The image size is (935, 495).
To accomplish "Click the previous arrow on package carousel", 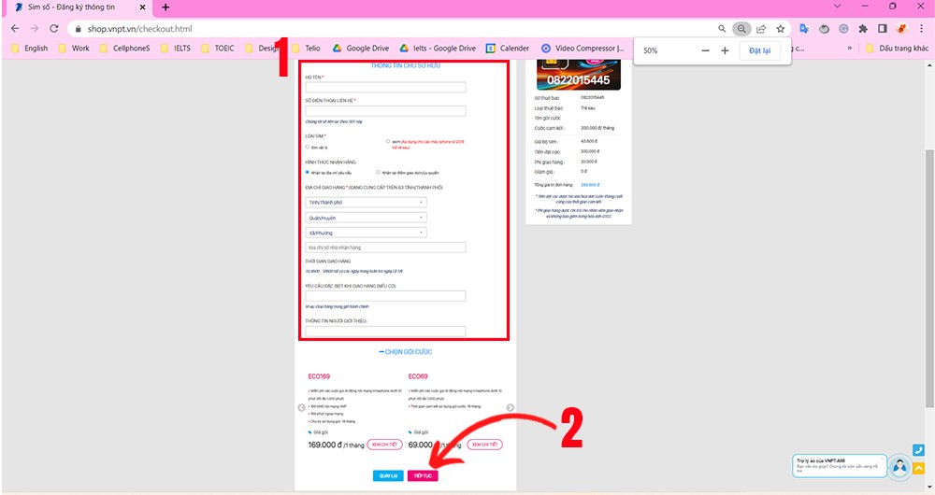I will [x=302, y=407].
